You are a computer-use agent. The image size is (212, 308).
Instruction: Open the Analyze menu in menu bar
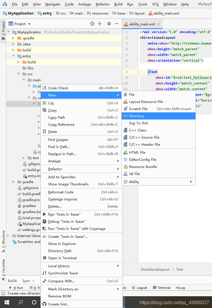click(85, 4)
